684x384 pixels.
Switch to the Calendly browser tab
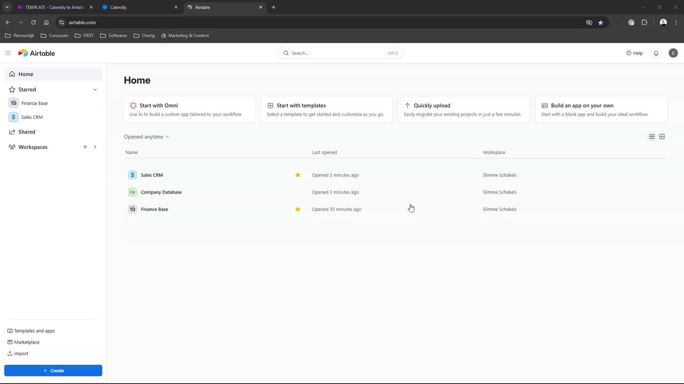(140, 7)
